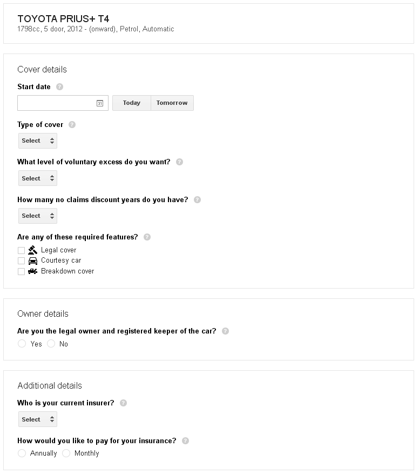
Task: Open the calendar picker icon in Start date
Action: tap(100, 103)
